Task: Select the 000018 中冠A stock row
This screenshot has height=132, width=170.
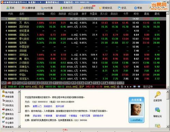Action: [83, 75]
